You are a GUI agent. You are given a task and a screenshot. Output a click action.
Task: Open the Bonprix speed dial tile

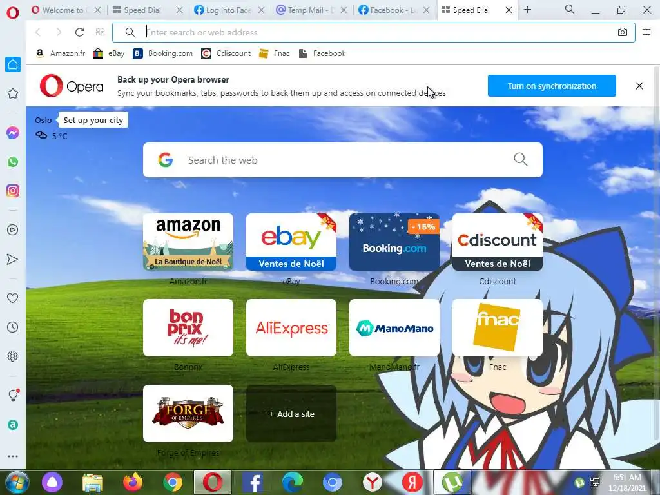click(188, 328)
